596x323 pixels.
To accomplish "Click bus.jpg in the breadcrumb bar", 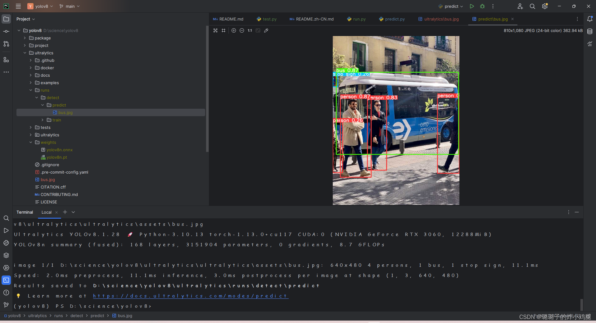I will click(124, 316).
